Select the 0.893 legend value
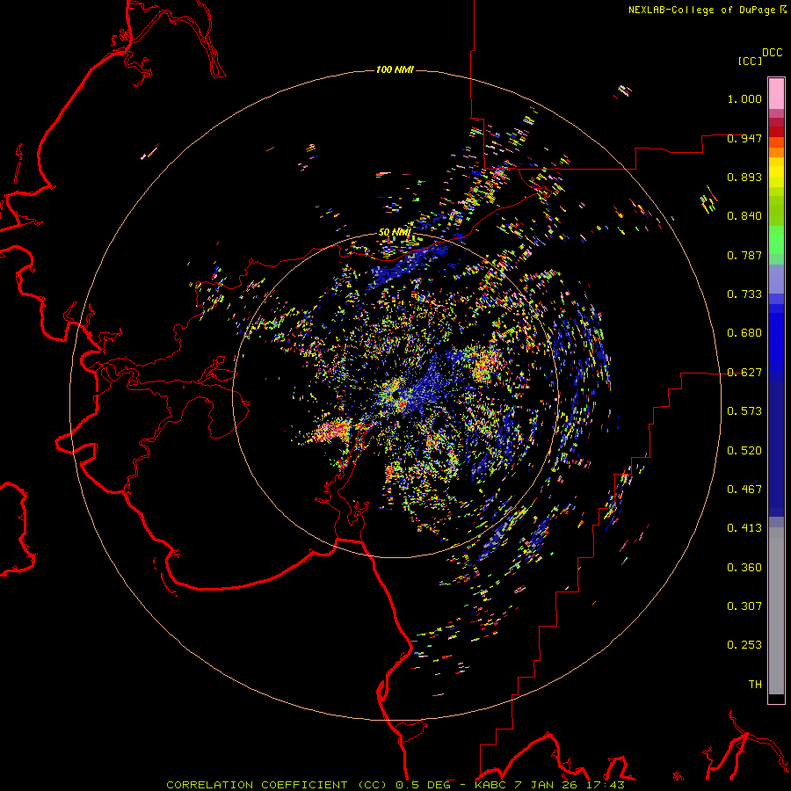This screenshot has width=791, height=791. (744, 177)
